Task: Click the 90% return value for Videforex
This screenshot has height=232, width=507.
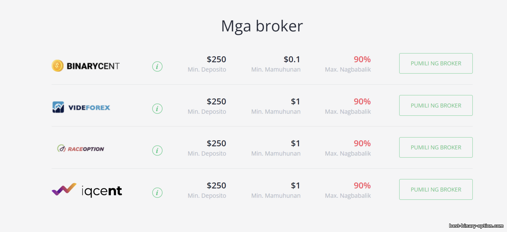Action: point(362,101)
